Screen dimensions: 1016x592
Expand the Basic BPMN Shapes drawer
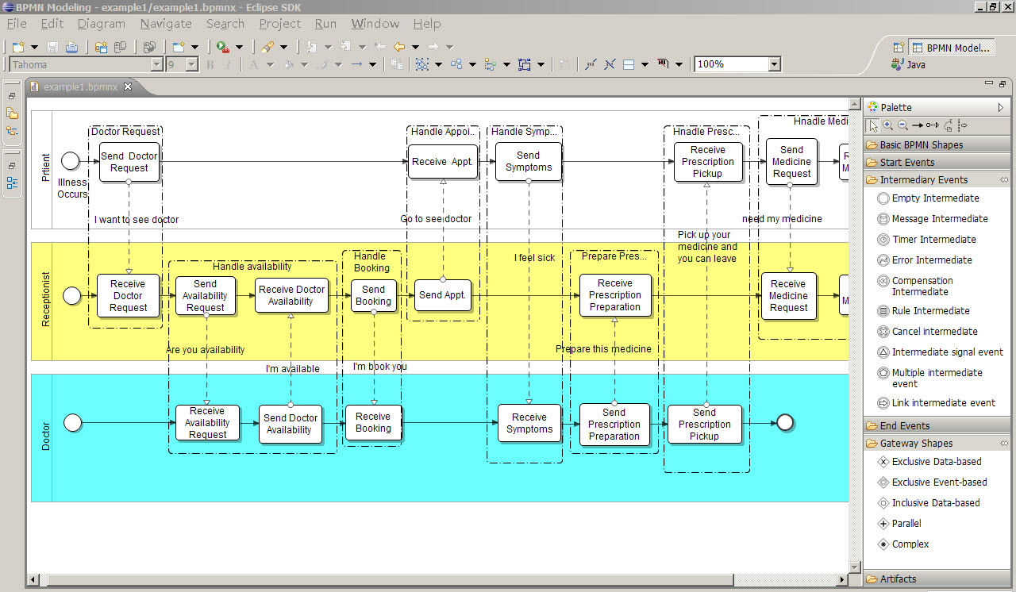coord(937,145)
